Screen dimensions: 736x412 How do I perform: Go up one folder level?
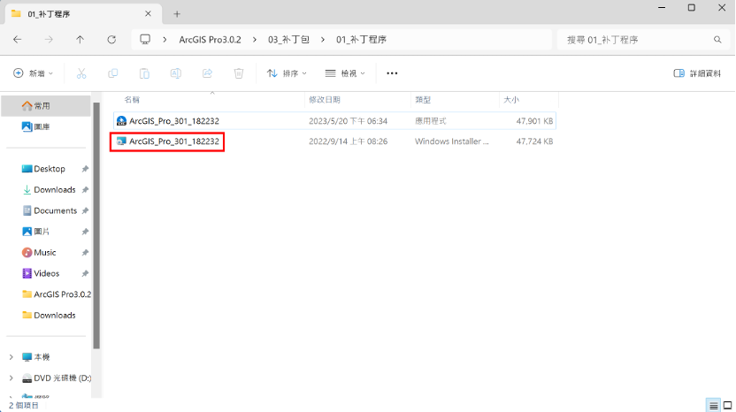point(80,40)
